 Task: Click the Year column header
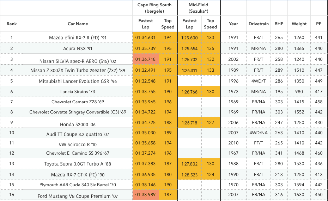(233, 24)
